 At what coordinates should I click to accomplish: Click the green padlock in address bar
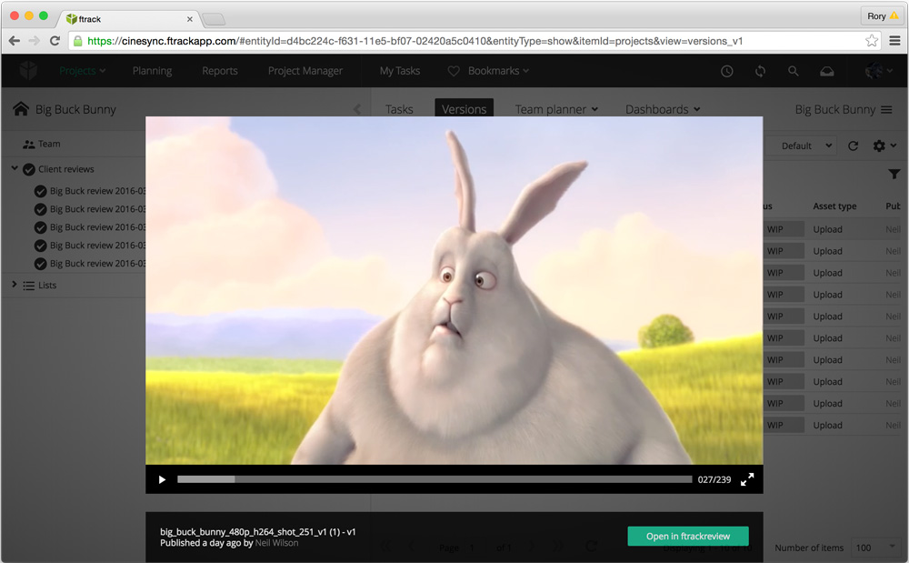pyautogui.click(x=77, y=41)
